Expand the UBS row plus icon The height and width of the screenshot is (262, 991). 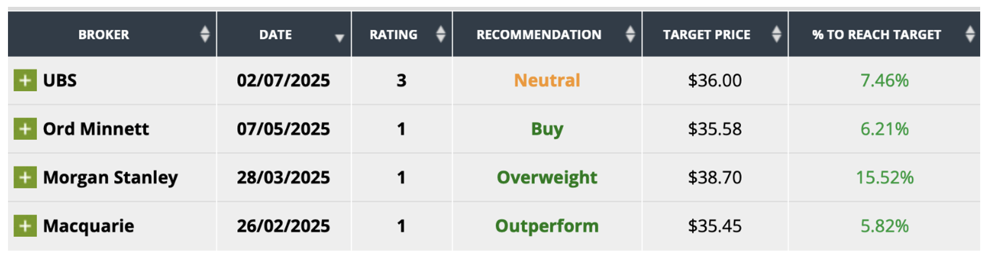25,80
